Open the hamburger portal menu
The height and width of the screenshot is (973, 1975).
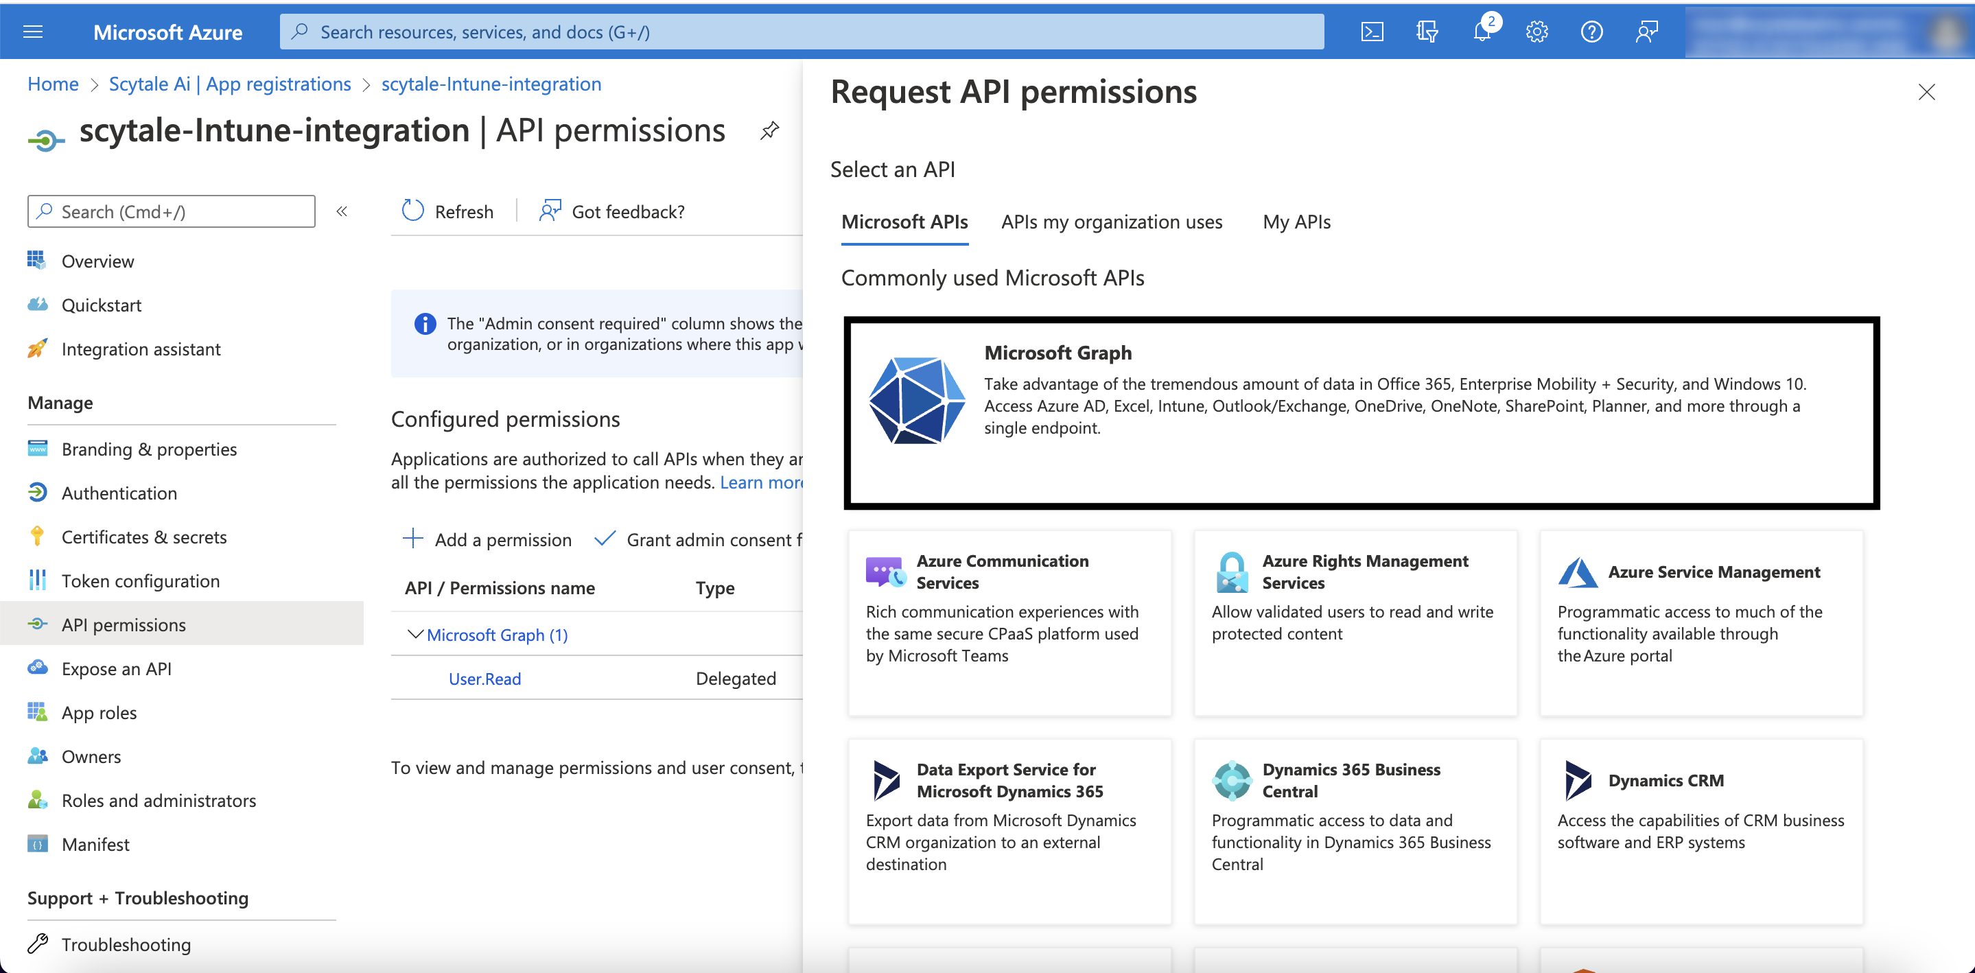33,32
